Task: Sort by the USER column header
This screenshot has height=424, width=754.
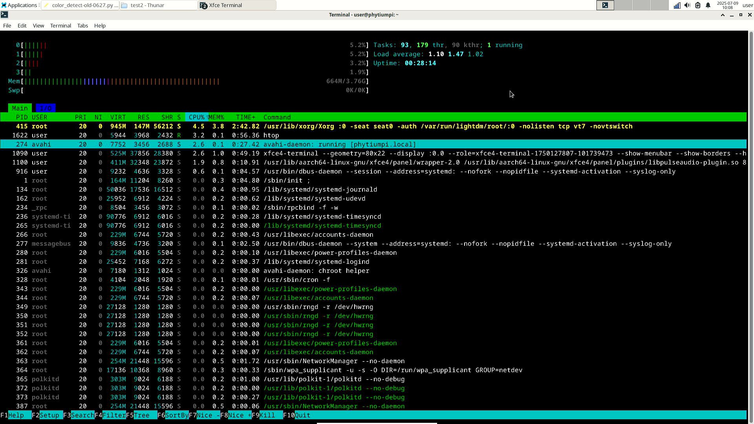Action: click(x=39, y=117)
